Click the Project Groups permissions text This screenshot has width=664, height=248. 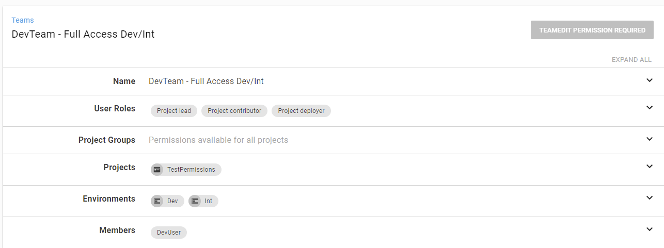click(x=218, y=140)
